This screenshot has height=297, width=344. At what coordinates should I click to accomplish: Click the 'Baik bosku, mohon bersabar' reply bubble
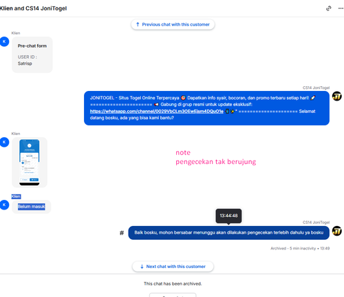click(228, 233)
